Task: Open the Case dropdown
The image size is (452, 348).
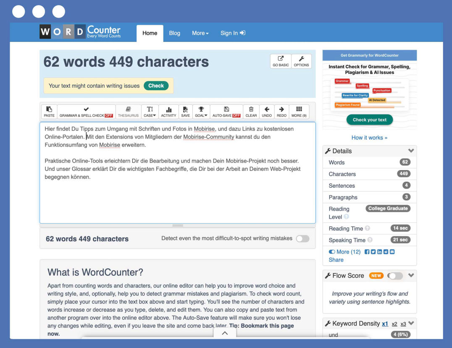Action: (150, 112)
